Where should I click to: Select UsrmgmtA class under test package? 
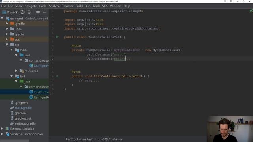click(x=39, y=97)
